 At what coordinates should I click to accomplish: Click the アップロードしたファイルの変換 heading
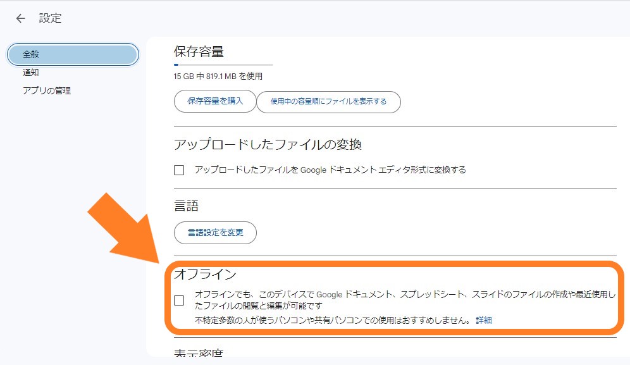[268, 144]
